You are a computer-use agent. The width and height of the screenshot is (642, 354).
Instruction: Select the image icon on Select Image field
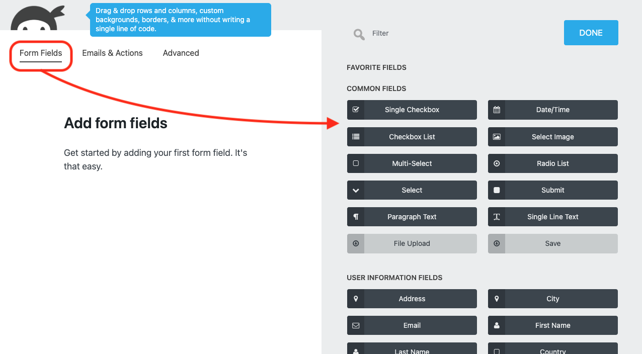point(497,136)
